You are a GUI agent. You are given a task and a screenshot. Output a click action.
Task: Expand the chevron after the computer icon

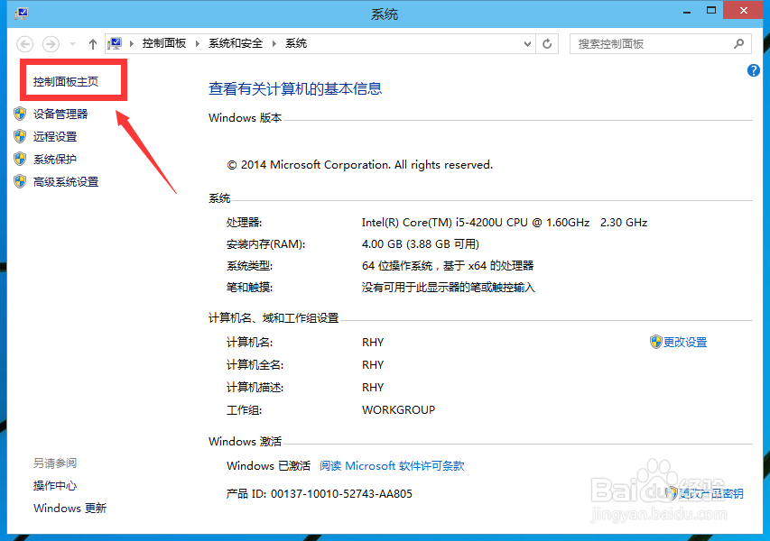[132, 43]
